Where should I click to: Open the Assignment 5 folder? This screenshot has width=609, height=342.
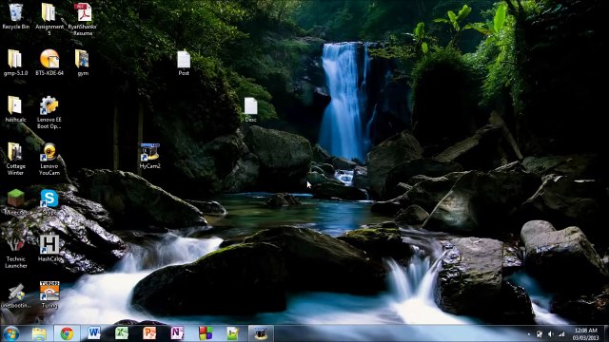click(49, 19)
